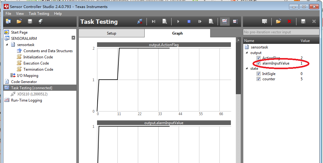The image size is (323, 163).
Task: Click the Save Project floppy disk icon
Action: [x=30, y=21]
